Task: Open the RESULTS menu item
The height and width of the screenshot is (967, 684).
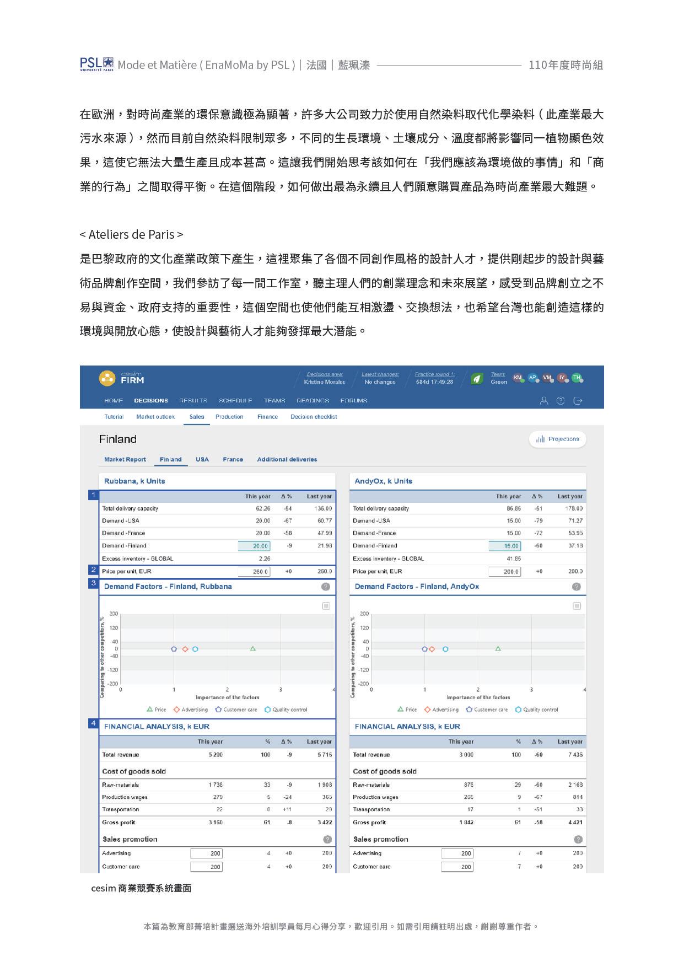Action: (193, 401)
